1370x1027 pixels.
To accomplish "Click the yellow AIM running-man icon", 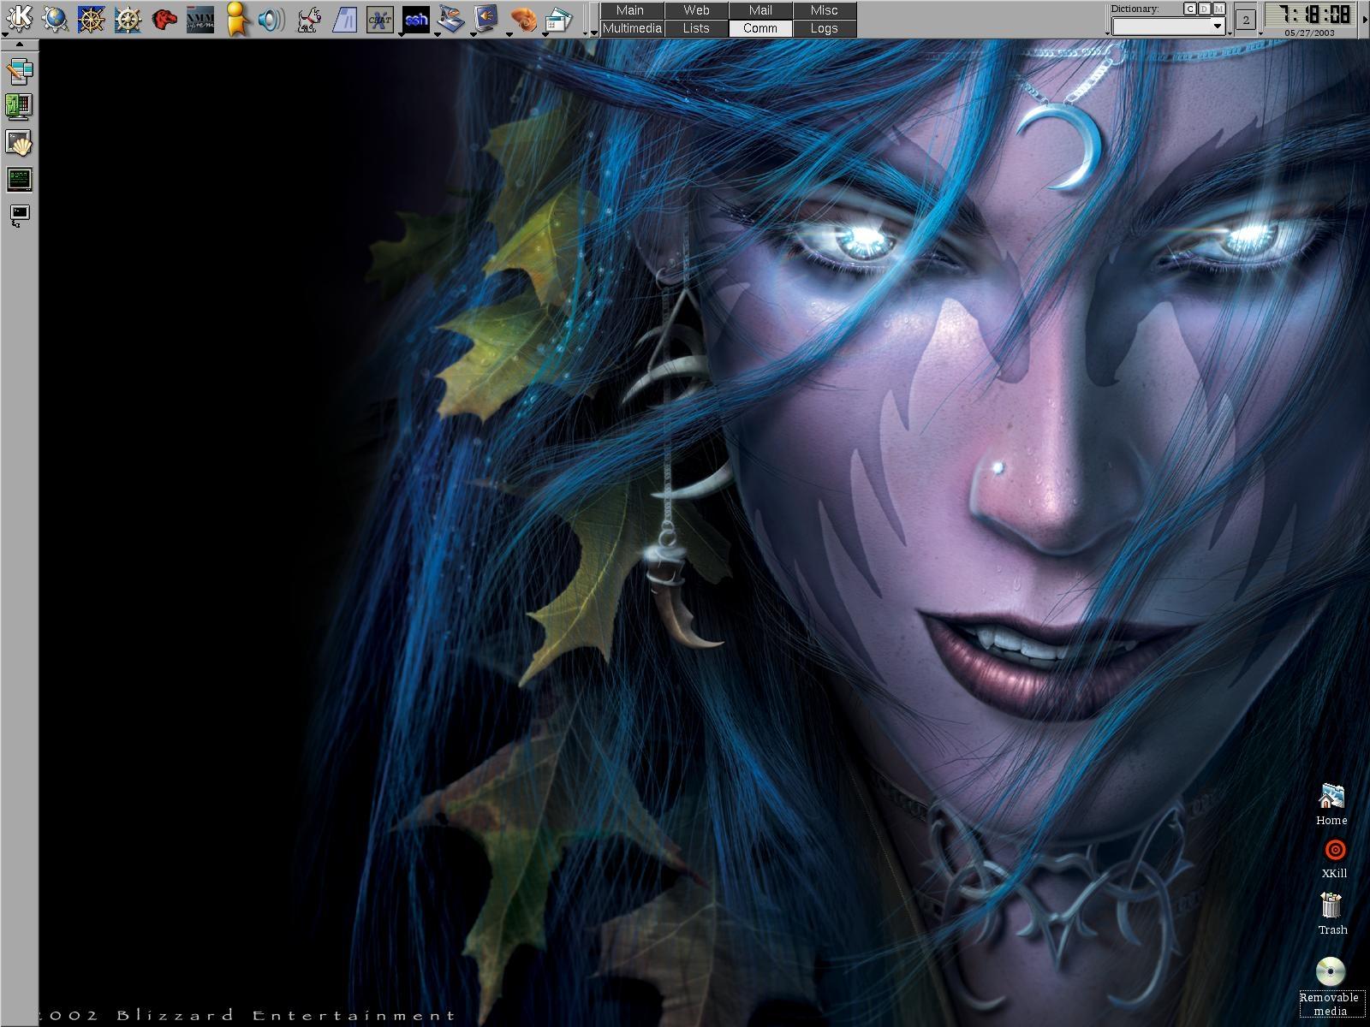I will coord(236,18).
